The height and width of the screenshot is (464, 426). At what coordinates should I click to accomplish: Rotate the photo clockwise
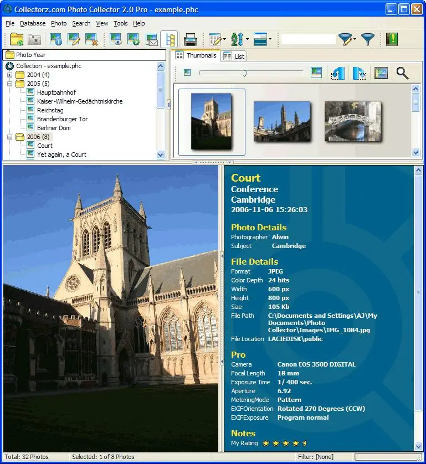(359, 73)
